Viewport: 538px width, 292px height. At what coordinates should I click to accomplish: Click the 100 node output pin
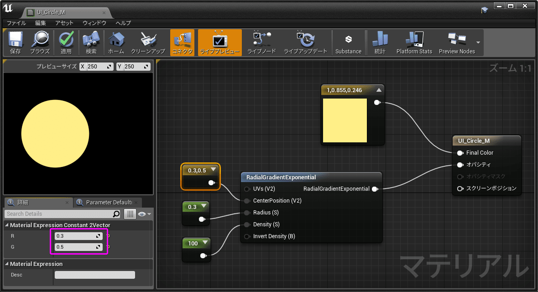pos(203,255)
